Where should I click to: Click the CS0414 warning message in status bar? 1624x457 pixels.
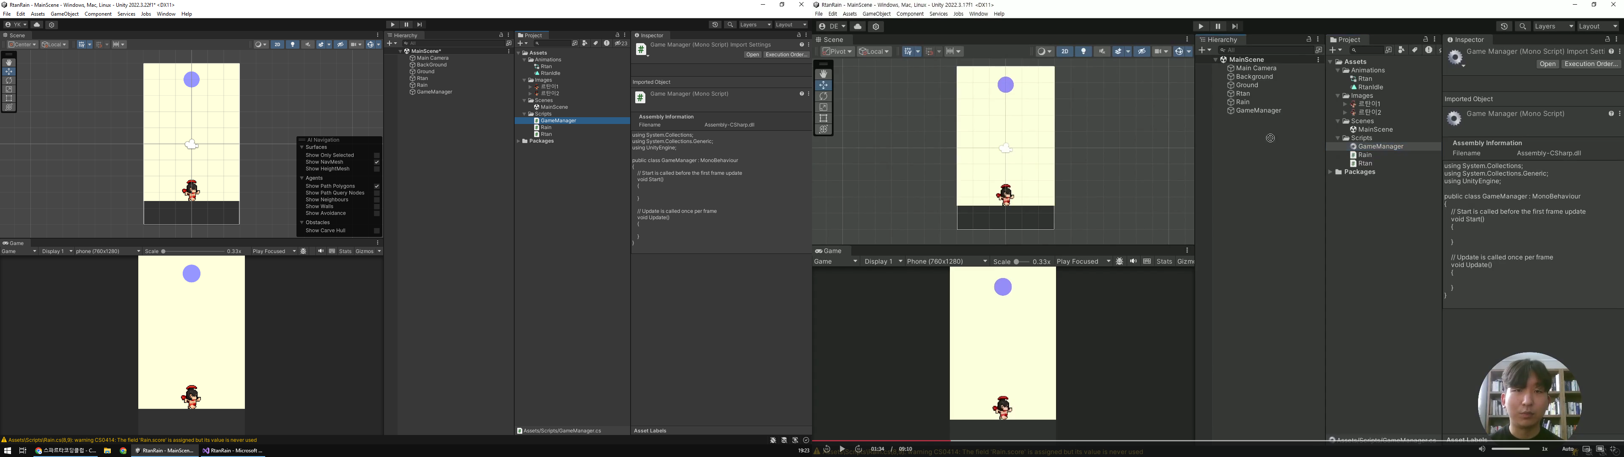point(132,440)
